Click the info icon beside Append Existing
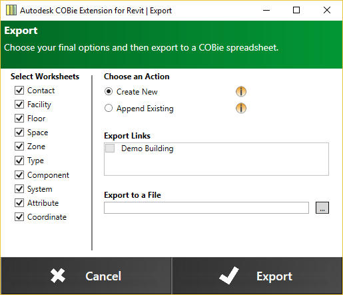 tap(241, 108)
